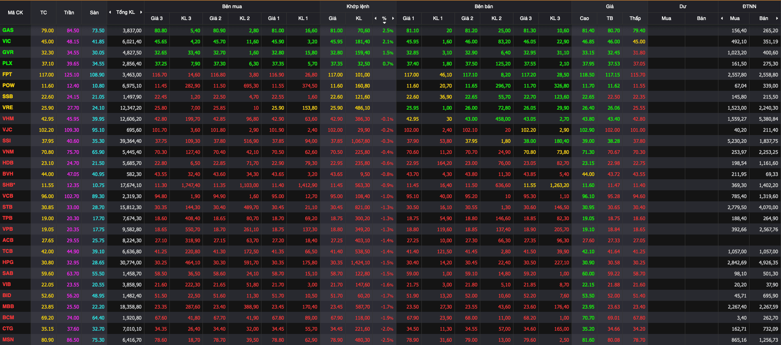Open the MBB stock symbol
Viewport: 781px width, 345px height.
(x=8, y=307)
